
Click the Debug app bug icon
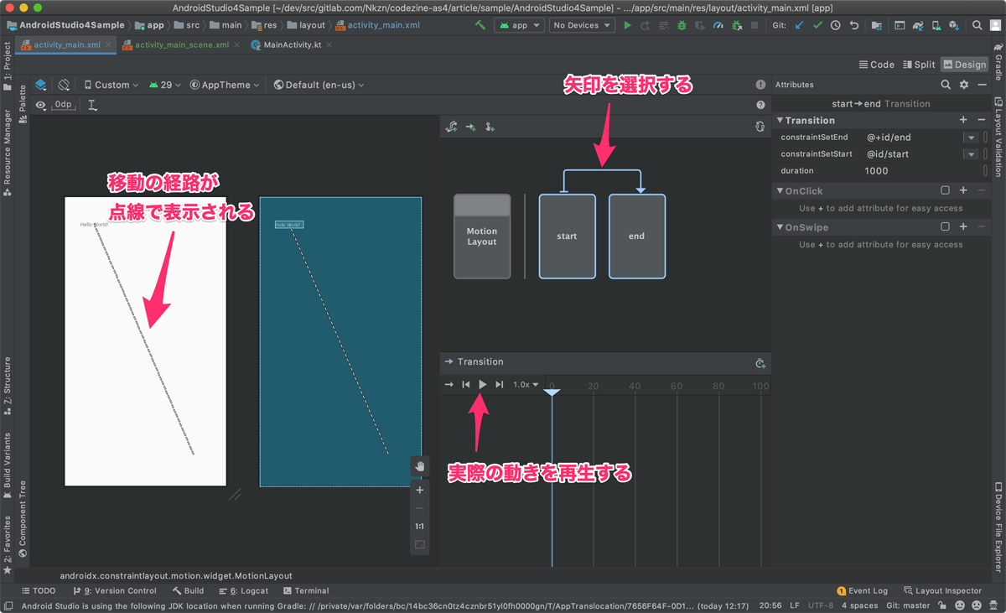pyautogui.click(x=681, y=25)
